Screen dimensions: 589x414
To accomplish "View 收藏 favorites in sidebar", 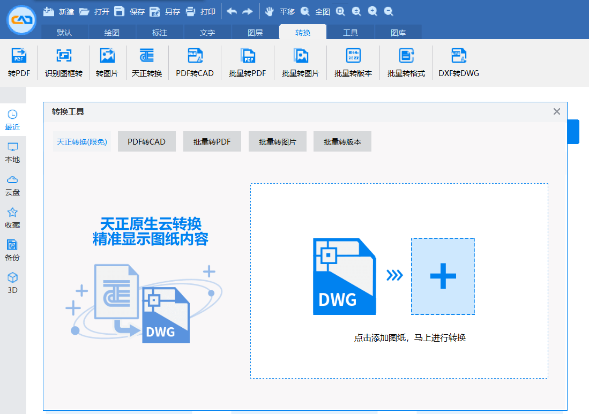I will click(12, 218).
